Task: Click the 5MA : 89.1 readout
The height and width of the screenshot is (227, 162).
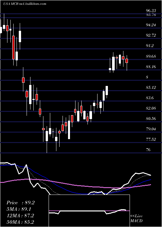Action: [19, 209]
